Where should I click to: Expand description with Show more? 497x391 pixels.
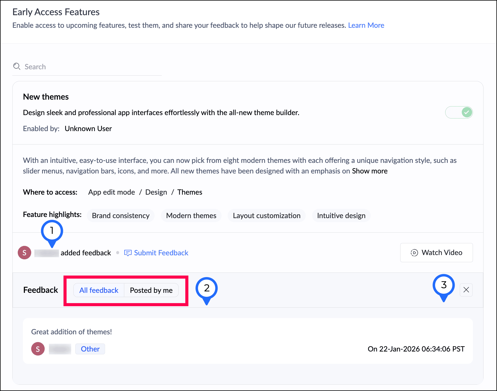click(370, 171)
